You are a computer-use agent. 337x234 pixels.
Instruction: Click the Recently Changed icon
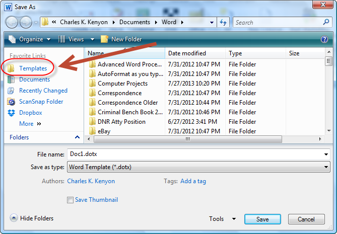click(x=11, y=91)
